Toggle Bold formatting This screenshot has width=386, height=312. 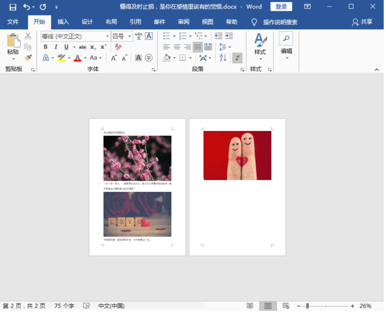tap(45, 47)
